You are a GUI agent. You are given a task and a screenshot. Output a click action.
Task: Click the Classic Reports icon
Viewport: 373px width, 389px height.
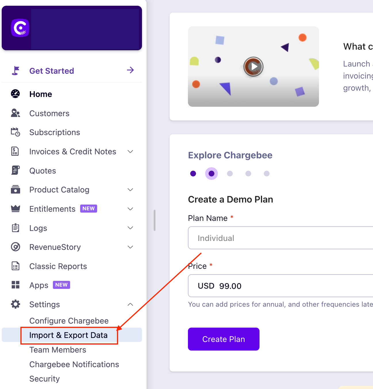pos(16,266)
